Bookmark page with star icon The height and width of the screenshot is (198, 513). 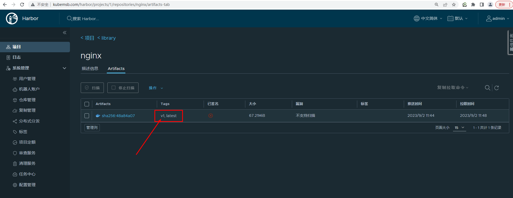click(454, 5)
